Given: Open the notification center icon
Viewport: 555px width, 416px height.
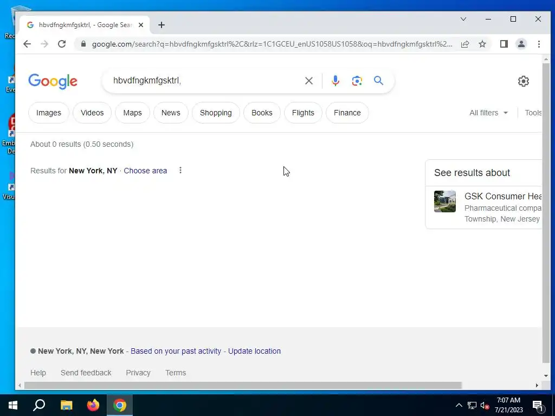Looking at the screenshot, I should click(538, 406).
